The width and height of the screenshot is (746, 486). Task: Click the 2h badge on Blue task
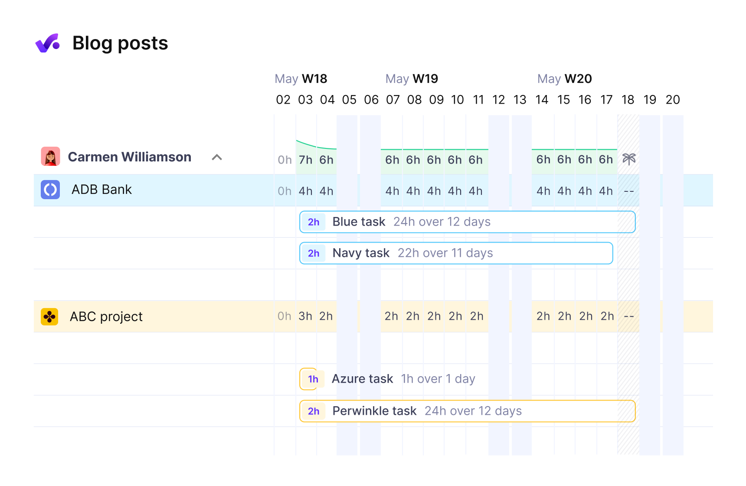point(314,222)
